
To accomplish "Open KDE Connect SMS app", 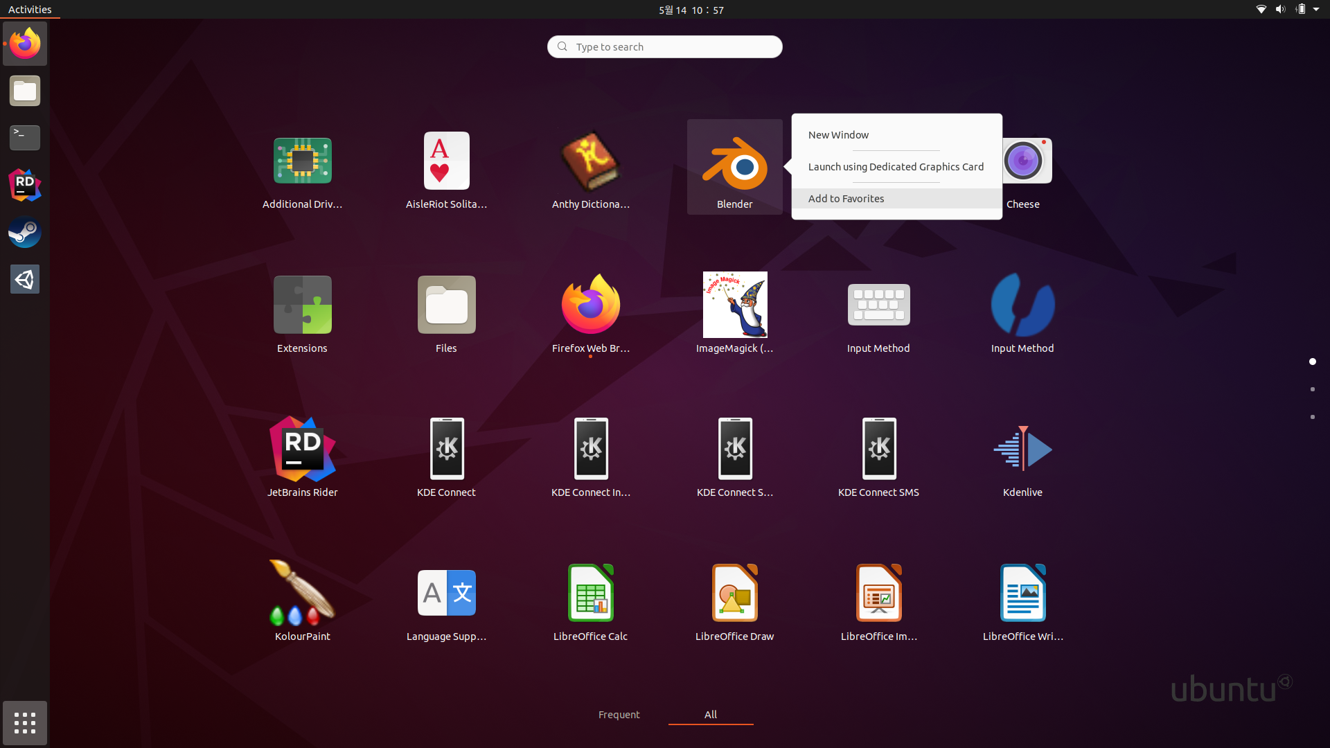I will tap(878, 449).
